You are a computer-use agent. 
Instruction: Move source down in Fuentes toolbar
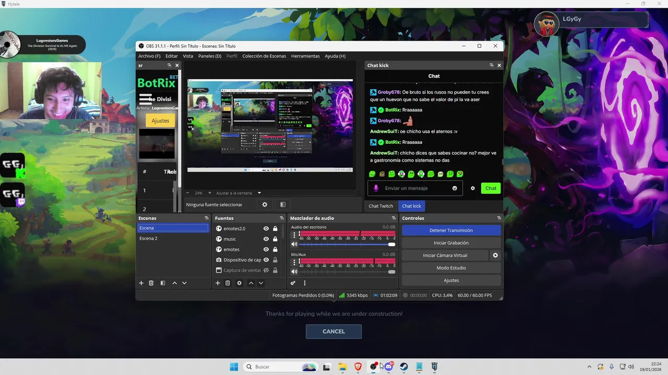pyautogui.click(x=261, y=283)
